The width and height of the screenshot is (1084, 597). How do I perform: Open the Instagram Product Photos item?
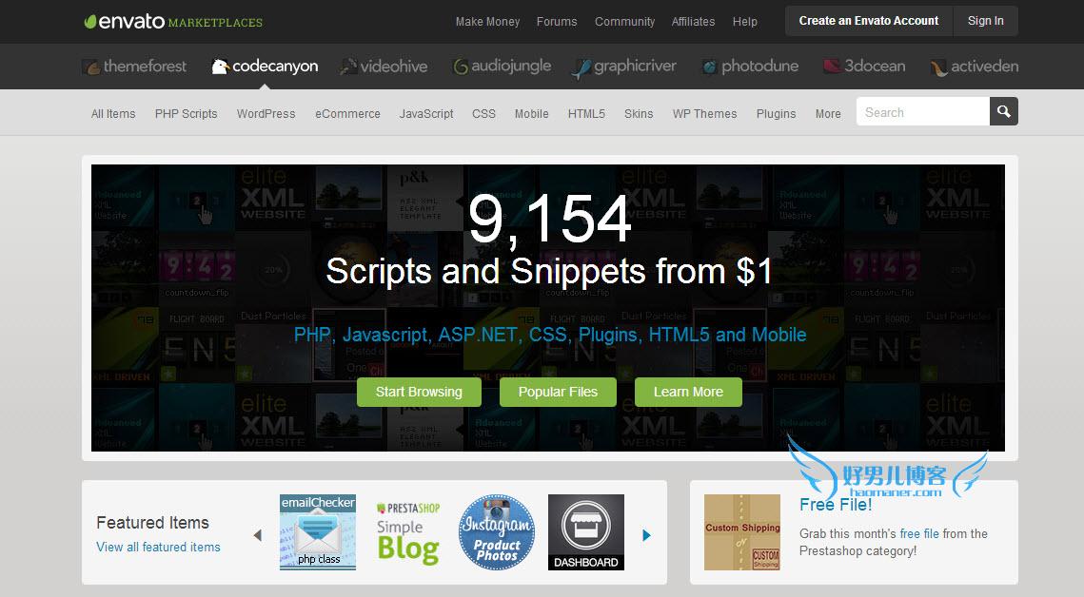(x=497, y=532)
